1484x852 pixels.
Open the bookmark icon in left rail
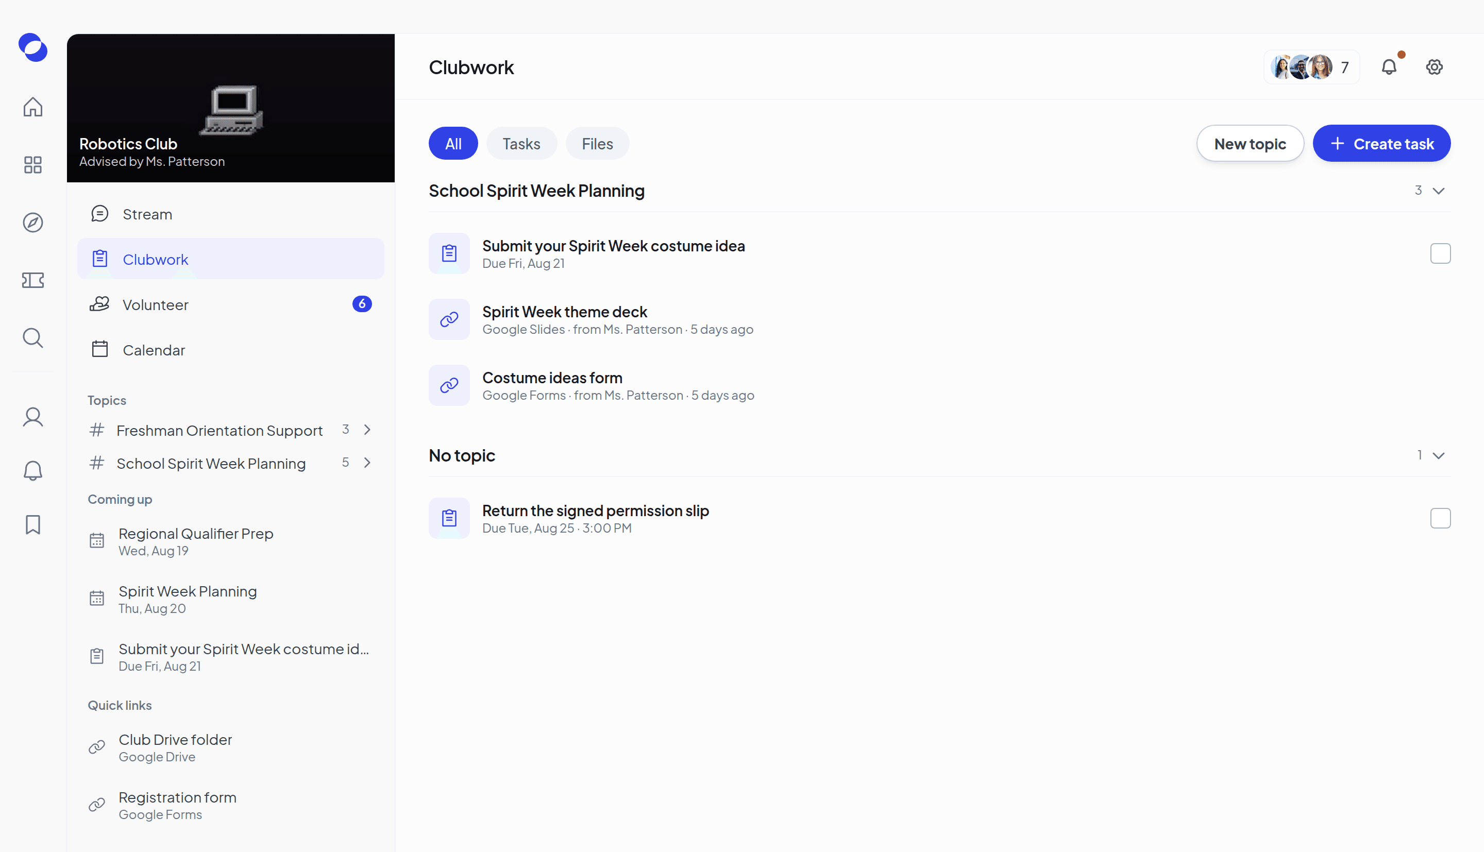(33, 525)
